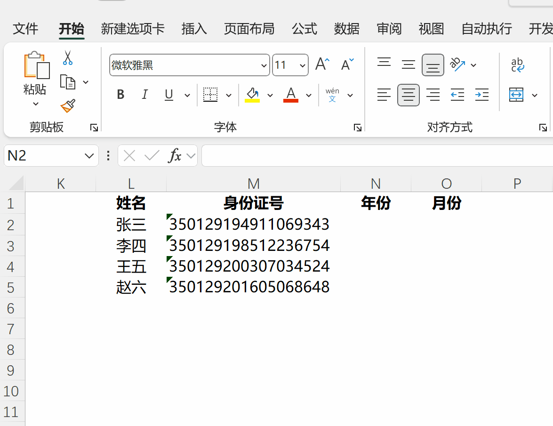Open the 文件 menu
This screenshot has width=553, height=426.
click(x=25, y=29)
